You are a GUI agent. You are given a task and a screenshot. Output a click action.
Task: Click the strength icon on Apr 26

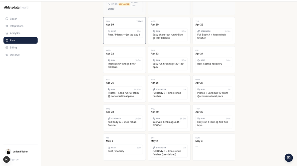154,89
